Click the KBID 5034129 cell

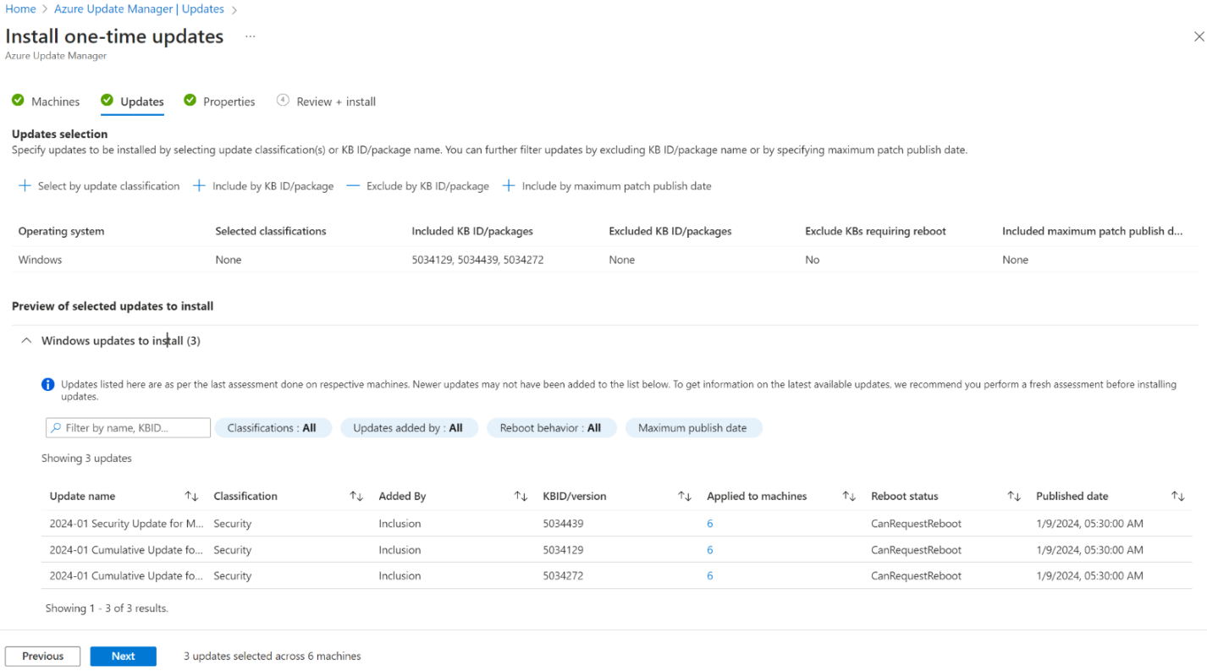pyautogui.click(x=564, y=550)
